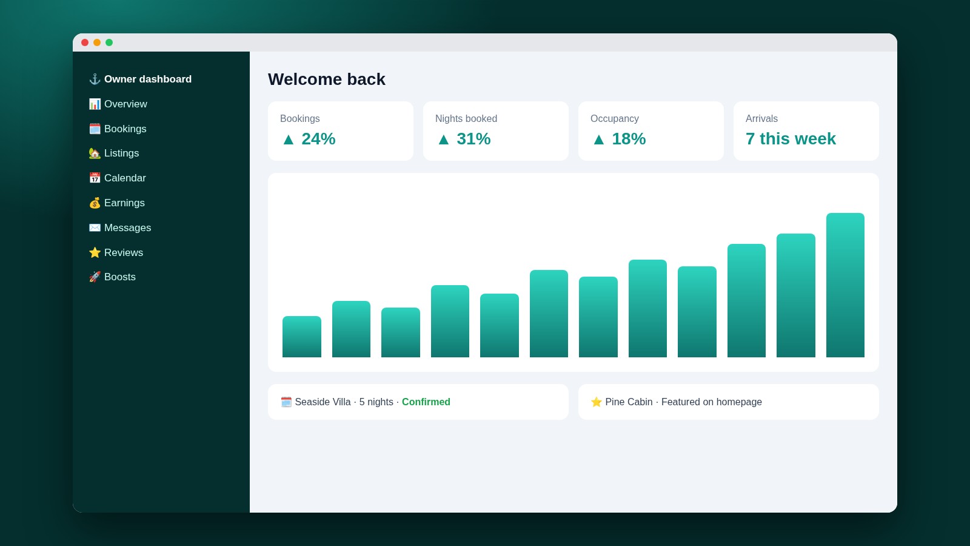Click the 18% occupancy value
Viewport: 970px width, 546px height.
(629, 139)
